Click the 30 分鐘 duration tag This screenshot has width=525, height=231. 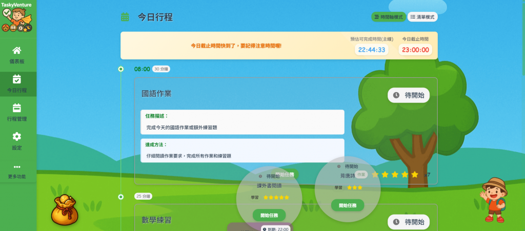[x=161, y=69]
